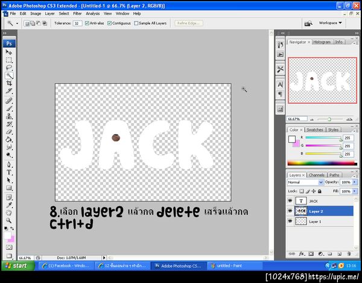Open the Workspace dropdown
Viewport: 362px width, 283px height.
[330, 23]
